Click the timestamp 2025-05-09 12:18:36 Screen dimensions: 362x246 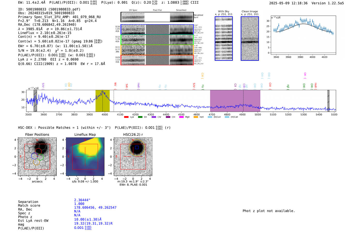pos(288,3)
